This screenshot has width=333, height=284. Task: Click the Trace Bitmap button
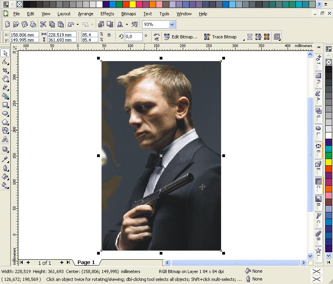220,37
